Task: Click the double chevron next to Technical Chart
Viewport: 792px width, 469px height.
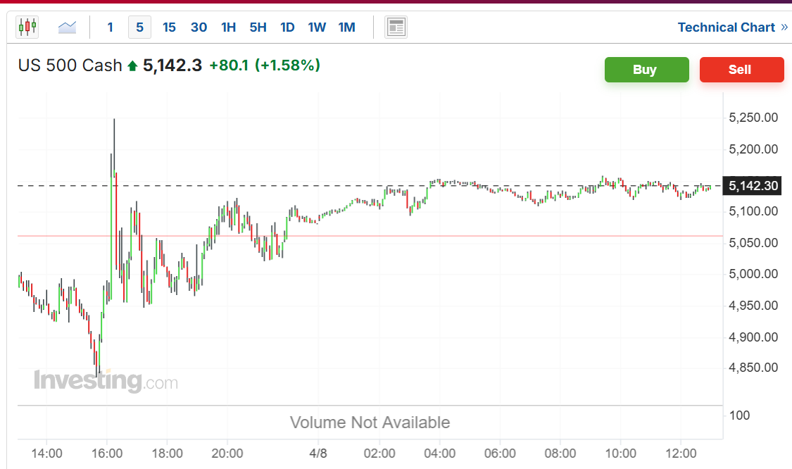Action: pos(784,27)
